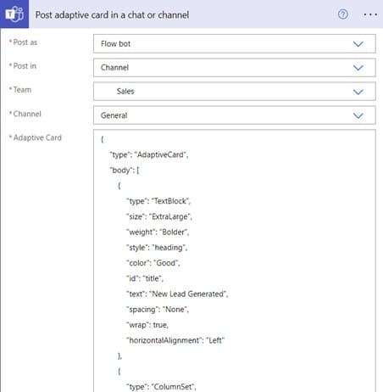The image size is (383, 392).
Task: Click the "spacing": "None" line
Action: 158,310
